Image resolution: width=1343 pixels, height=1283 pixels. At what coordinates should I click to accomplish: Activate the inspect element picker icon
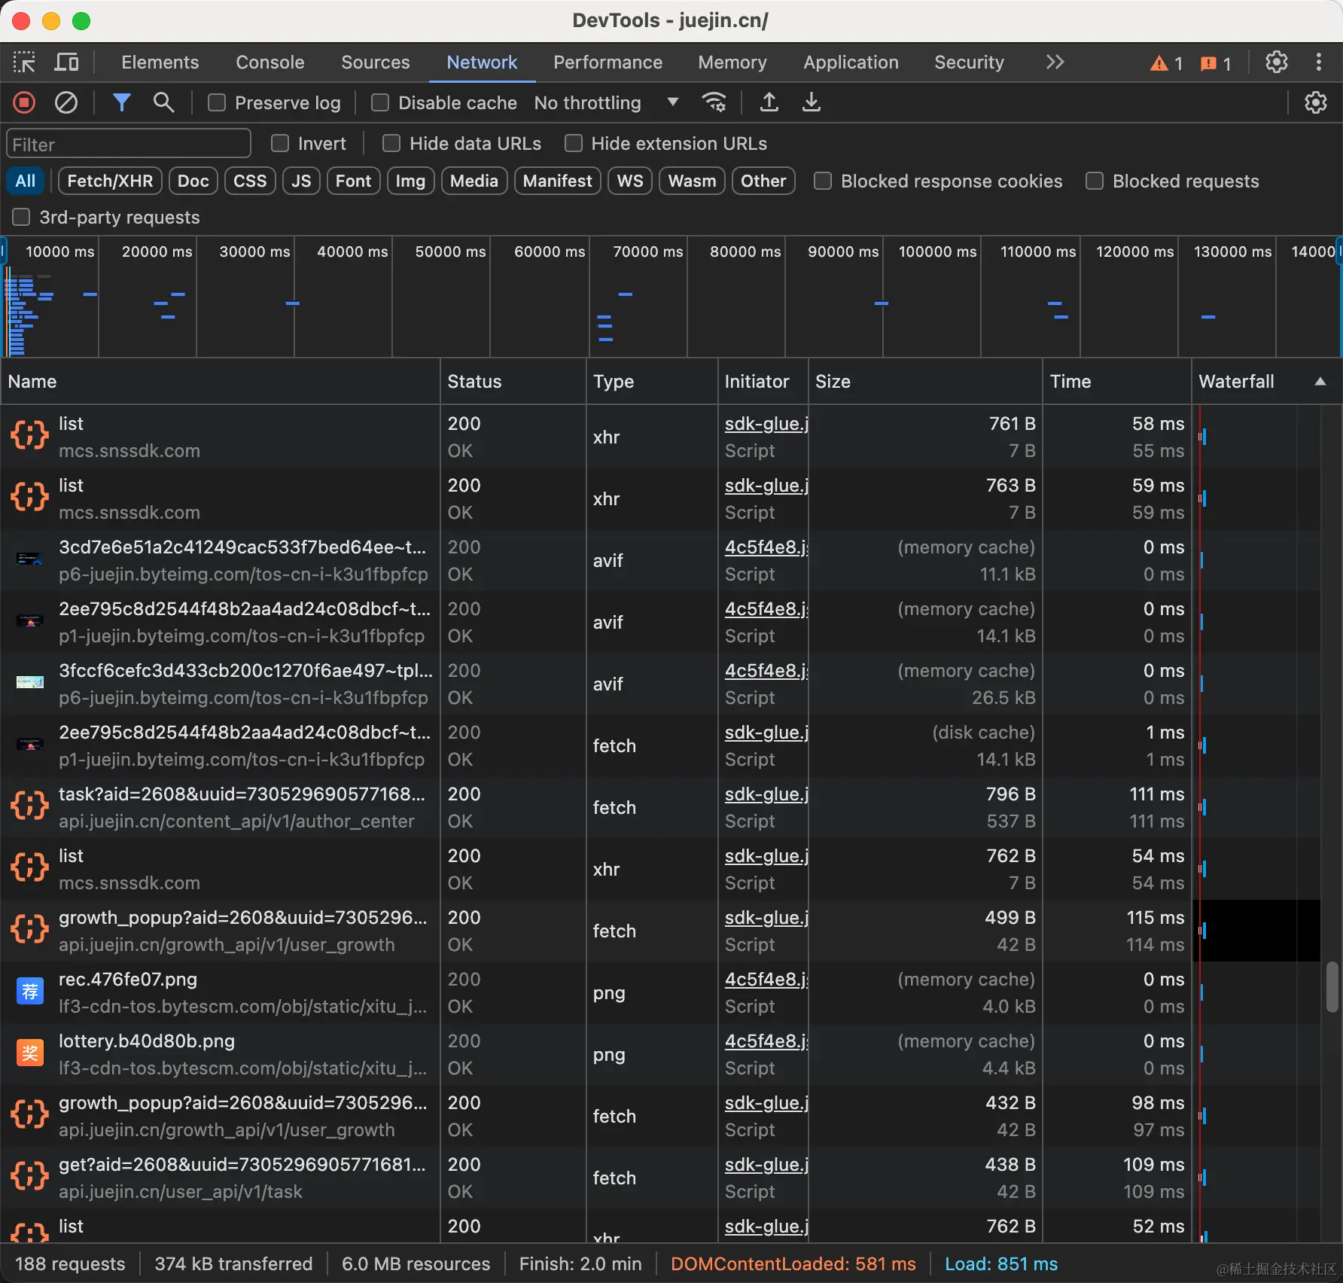pos(24,62)
